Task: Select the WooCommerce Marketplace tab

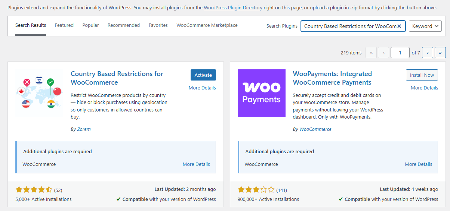Action: (x=207, y=25)
